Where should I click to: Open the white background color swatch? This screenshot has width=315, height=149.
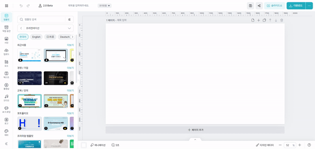pos(84,145)
